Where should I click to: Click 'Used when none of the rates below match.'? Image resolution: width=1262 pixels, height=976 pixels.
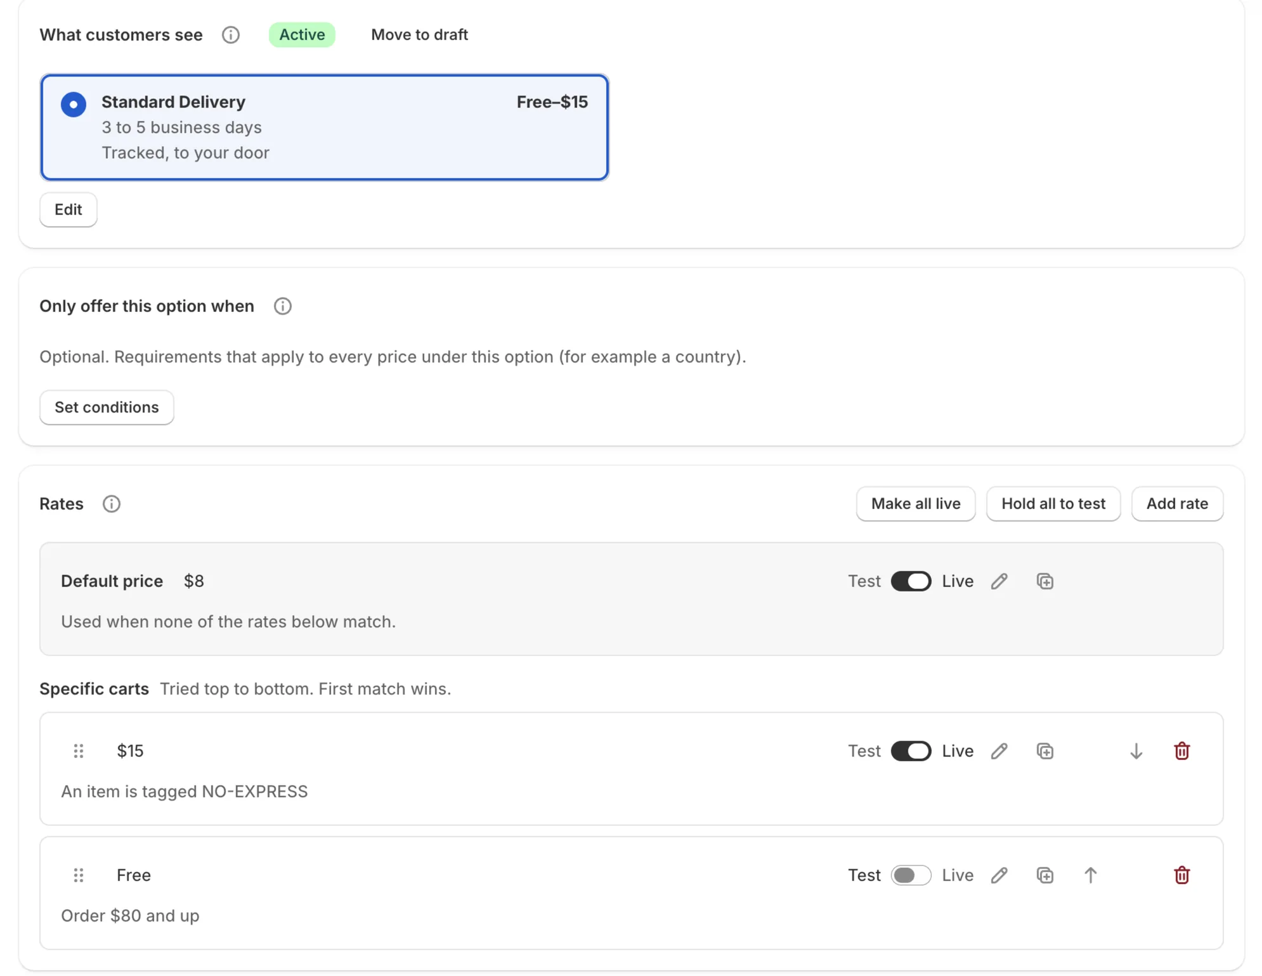pos(228,622)
